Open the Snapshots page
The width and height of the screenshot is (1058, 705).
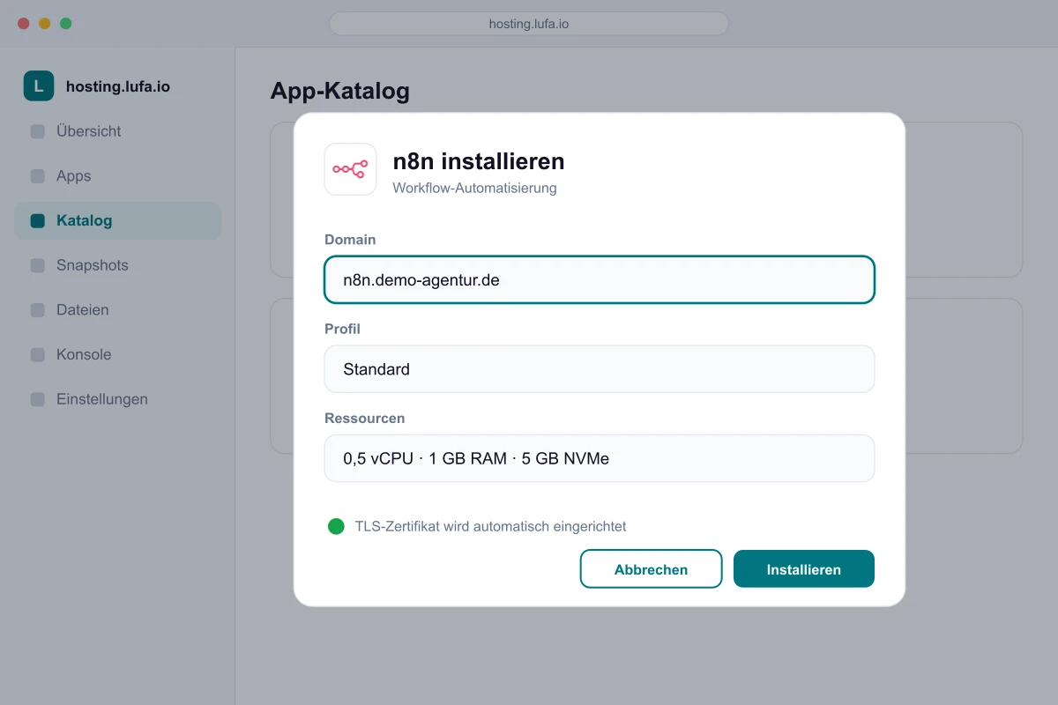(x=117, y=265)
